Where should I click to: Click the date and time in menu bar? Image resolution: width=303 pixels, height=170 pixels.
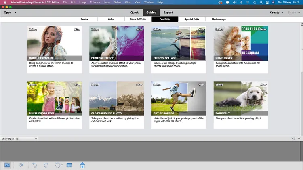tap(288, 2)
